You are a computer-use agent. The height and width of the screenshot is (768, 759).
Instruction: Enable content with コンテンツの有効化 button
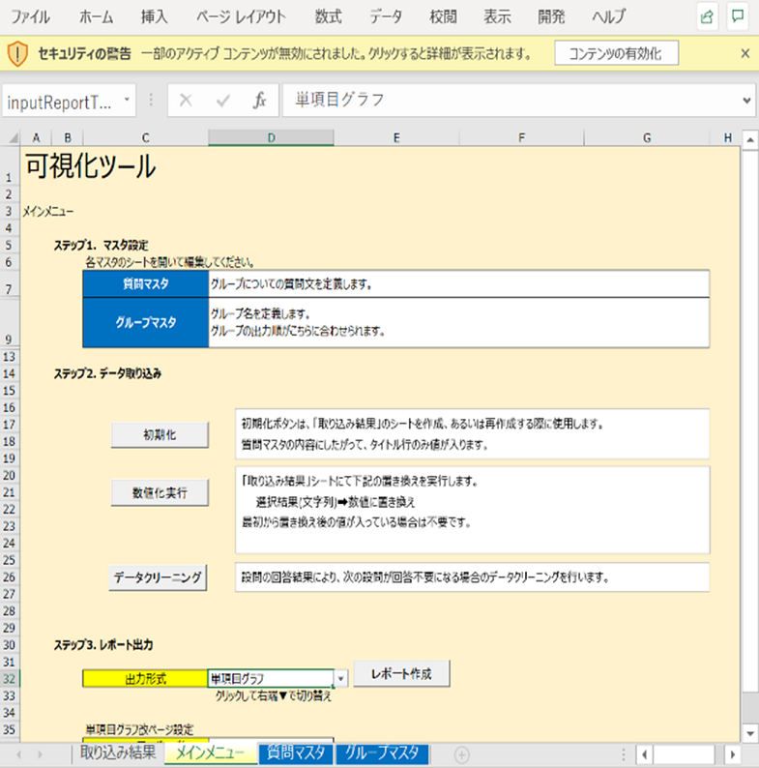tap(616, 53)
